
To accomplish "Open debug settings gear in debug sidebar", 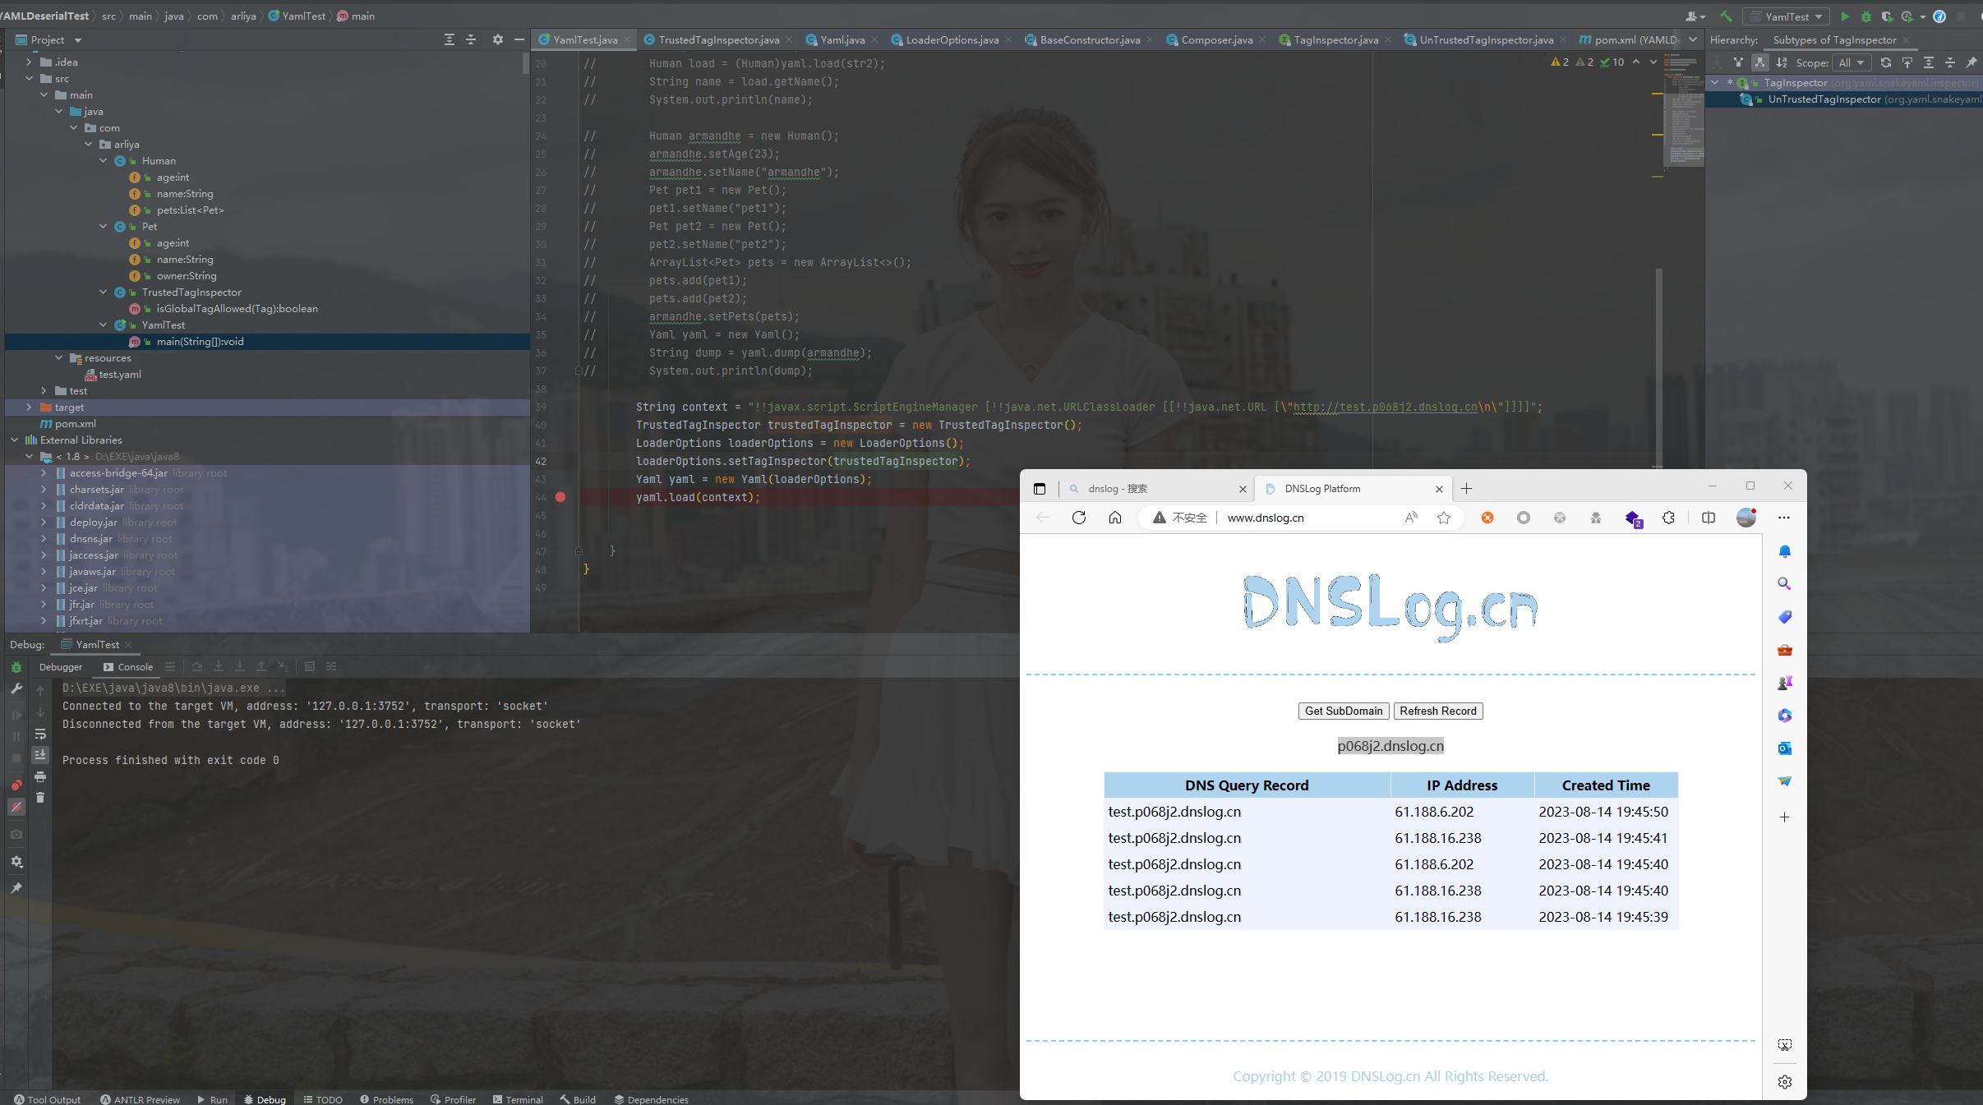I will (x=16, y=862).
